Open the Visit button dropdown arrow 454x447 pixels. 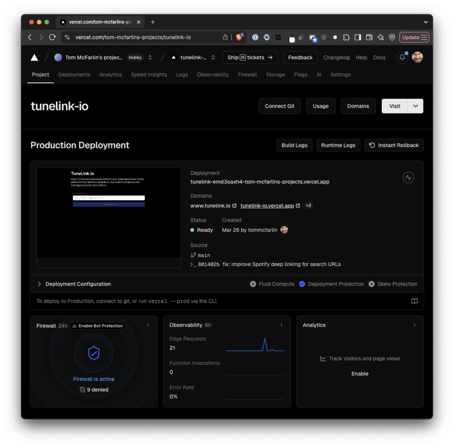coord(415,106)
